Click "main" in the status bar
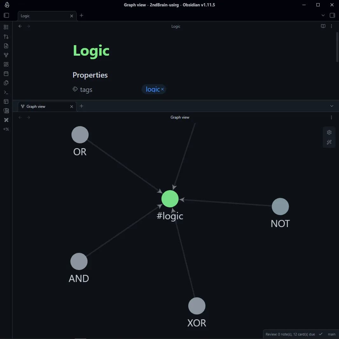 coord(332,334)
